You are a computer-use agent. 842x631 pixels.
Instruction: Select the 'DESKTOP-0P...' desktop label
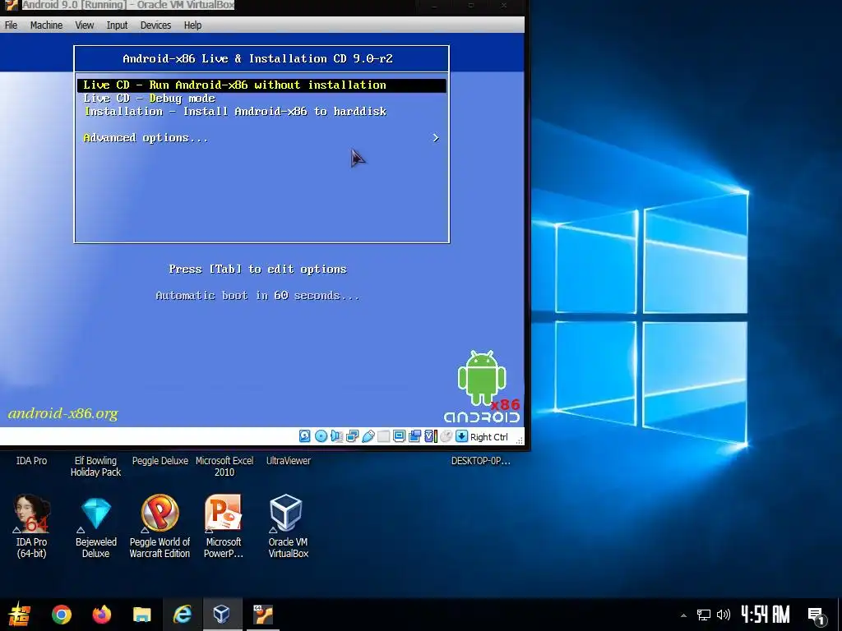(x=480, y=460)
